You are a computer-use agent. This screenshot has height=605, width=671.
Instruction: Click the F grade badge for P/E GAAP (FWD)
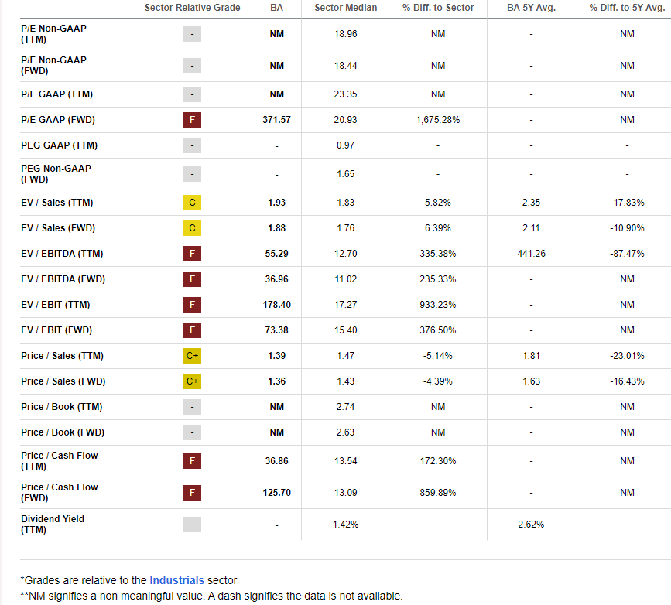point(192,120)
